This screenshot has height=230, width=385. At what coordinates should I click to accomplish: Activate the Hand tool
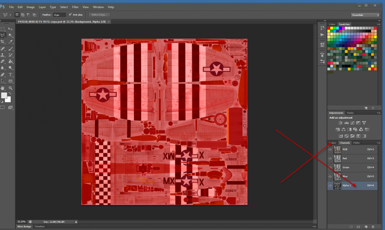[3, 88]
